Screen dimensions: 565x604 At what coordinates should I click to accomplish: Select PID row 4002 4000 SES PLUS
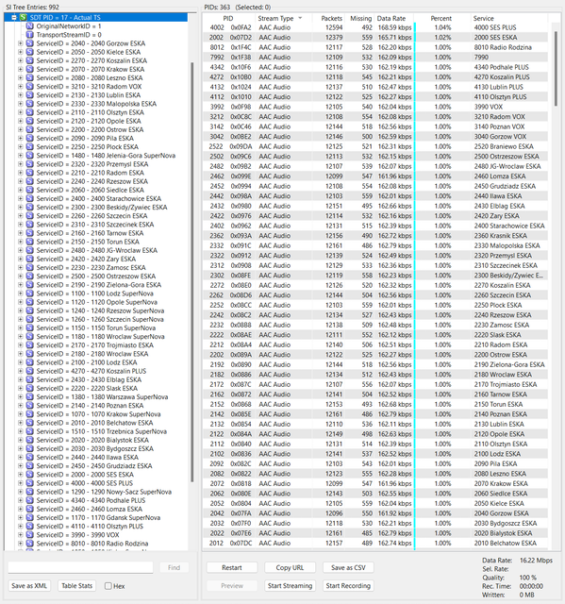click(x=374, y=27)
